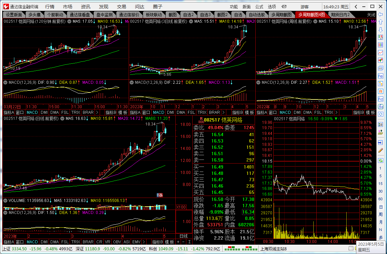Click the back arrow icon in right sidebar
Screen dimensions: 387x254
coord(380,14)
